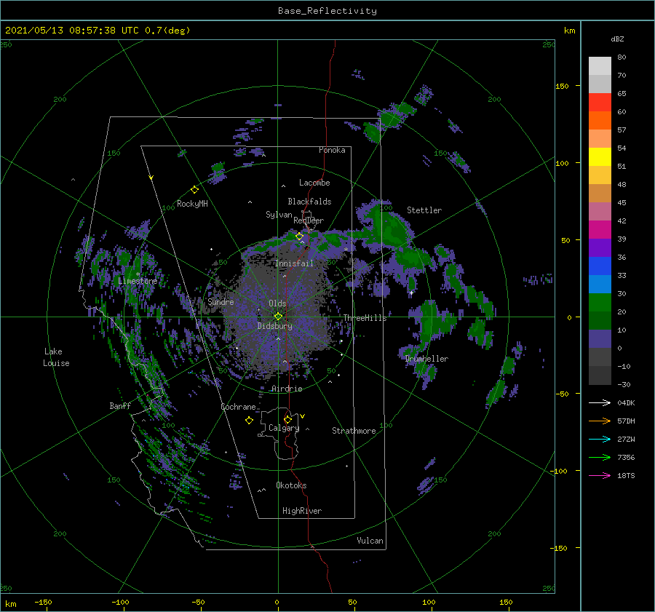Click the 80 dBZ legend value
Screen dimensions: 655x612
[622, 57]
